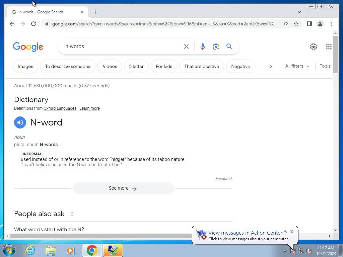Open Windows Media Player from the taskbar
The height and width of the screenshot is (257, 343).
pos(71,250)
